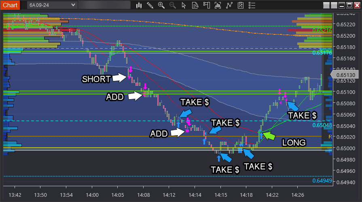Screen dimensions: 362x202
Task: Click the zoom out magnifier
Action: 173,5
